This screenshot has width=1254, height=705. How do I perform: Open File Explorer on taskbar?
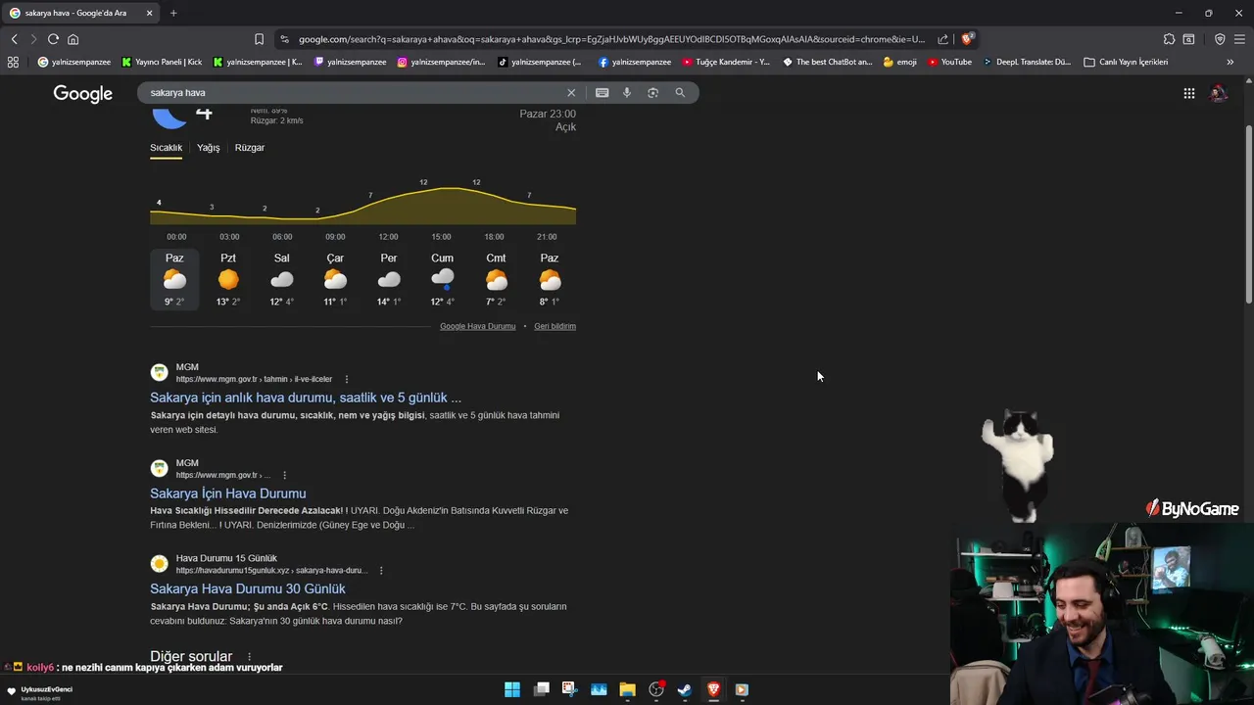click(627, 689)
